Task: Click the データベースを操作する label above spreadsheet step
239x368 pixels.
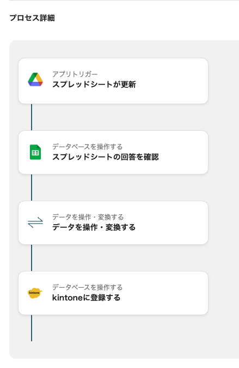Action: 87,147
